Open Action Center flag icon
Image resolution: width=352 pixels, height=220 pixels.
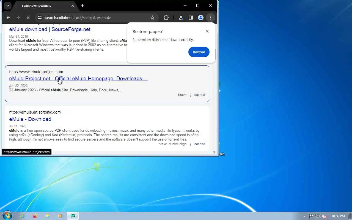(x=311, y=216)
